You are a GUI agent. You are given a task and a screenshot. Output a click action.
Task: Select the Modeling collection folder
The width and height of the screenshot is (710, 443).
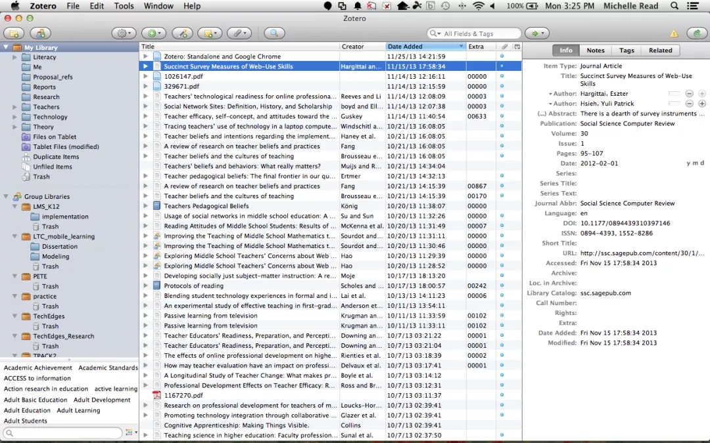(x=55, y=257)
